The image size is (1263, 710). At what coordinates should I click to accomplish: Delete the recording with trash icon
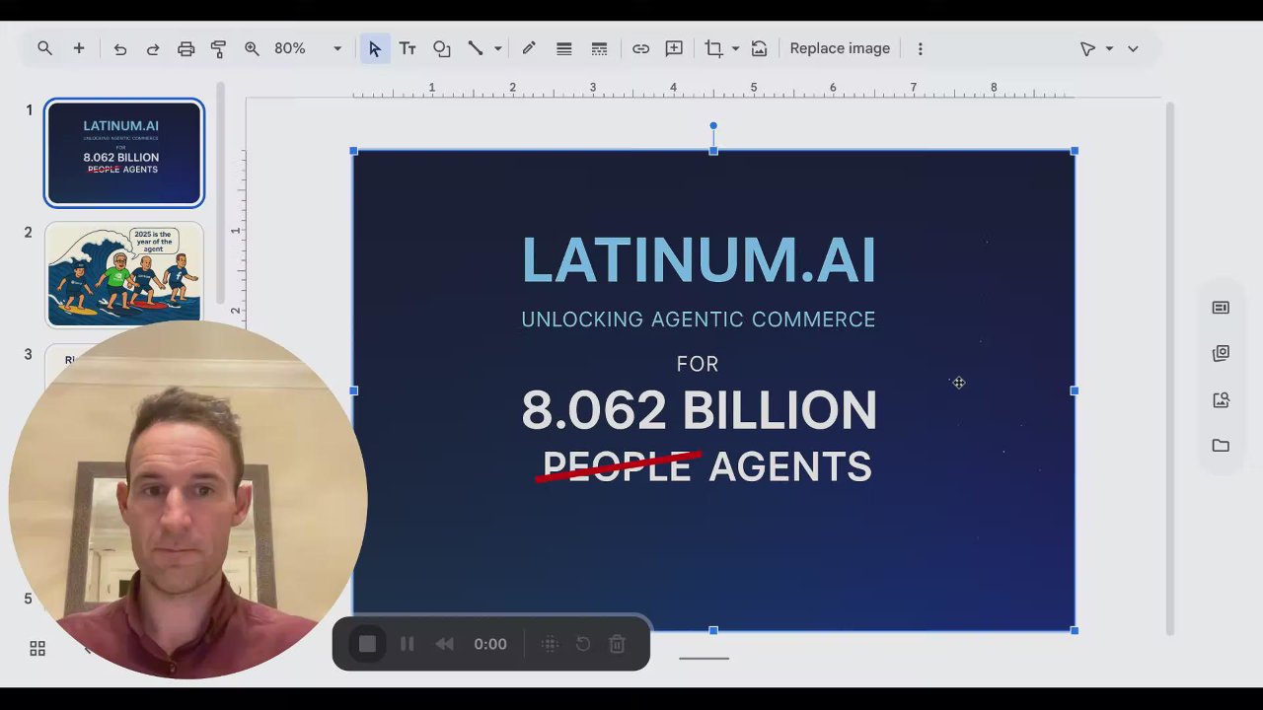(617, 644)
